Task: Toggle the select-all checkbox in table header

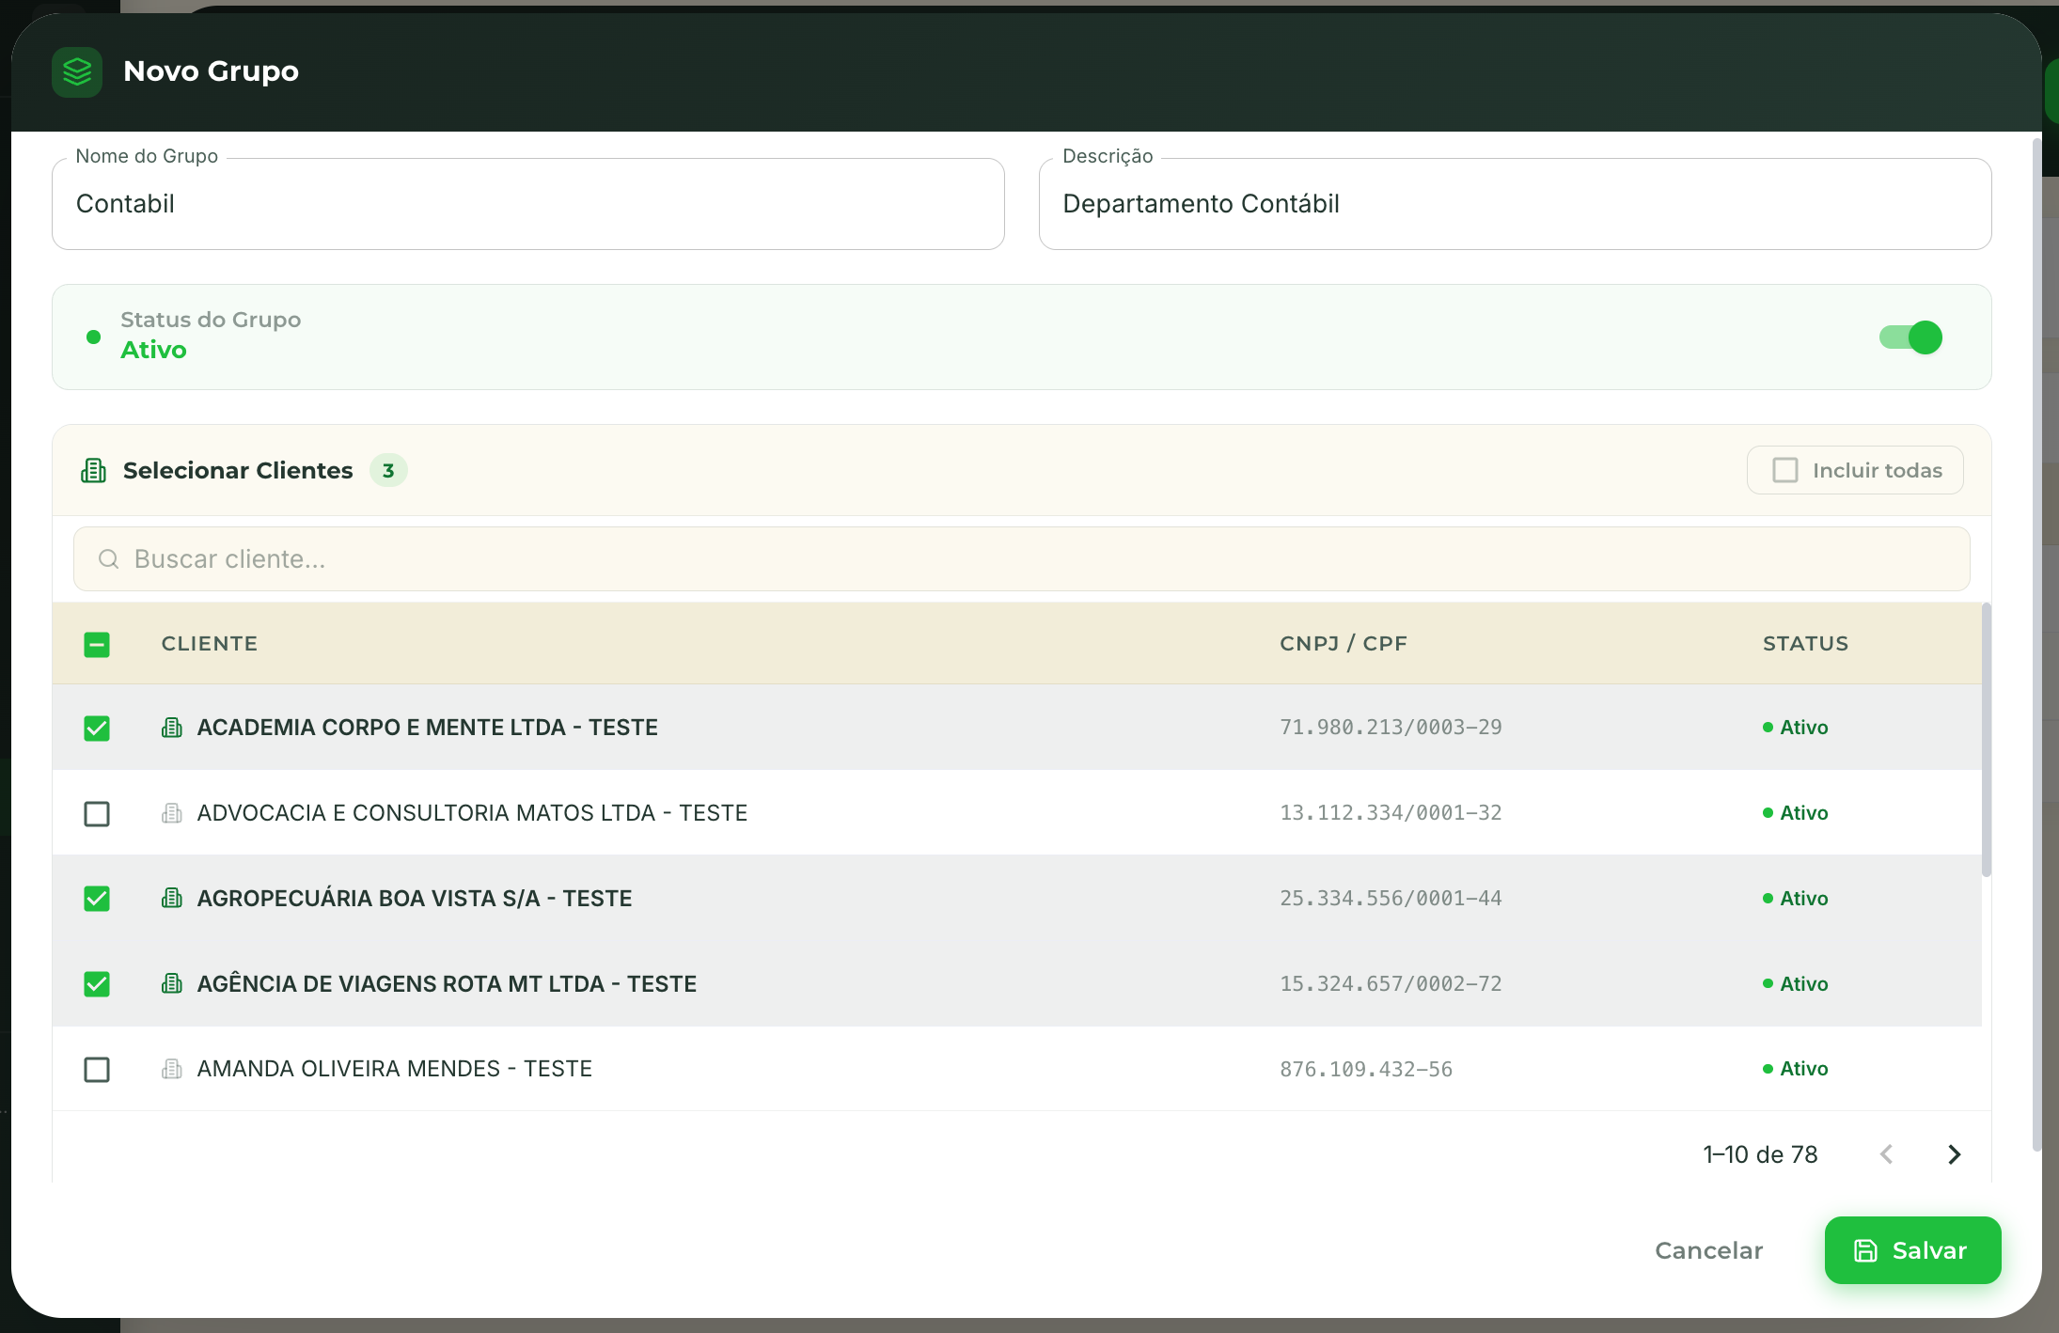Action: click(97, 644)
